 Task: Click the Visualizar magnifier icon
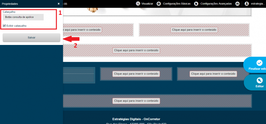click(138, 3)
